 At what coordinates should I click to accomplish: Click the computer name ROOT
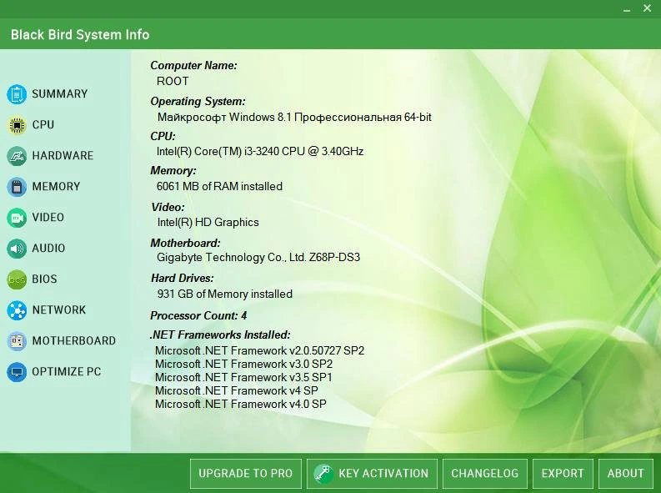tap(173, 82)
